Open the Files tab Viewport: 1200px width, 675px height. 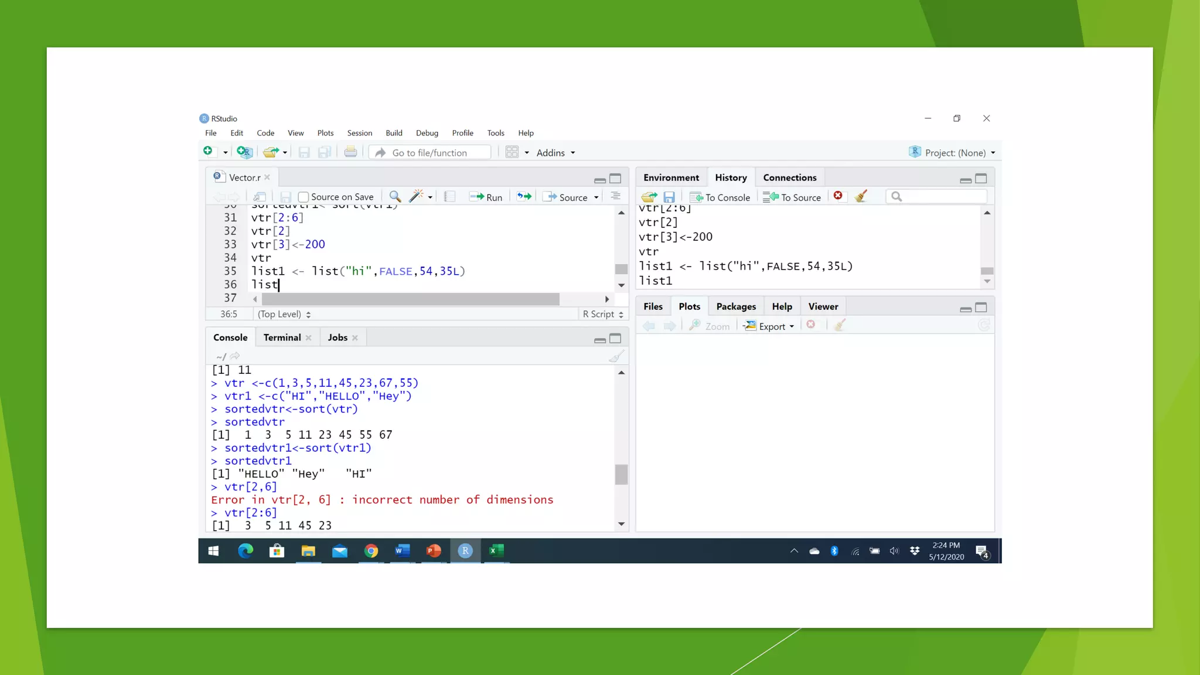pyautogui.click(x=653, y=306)
